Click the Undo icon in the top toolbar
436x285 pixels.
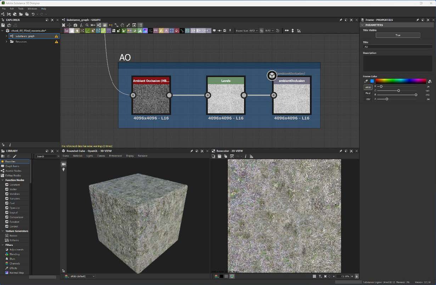tap(33, 14)
